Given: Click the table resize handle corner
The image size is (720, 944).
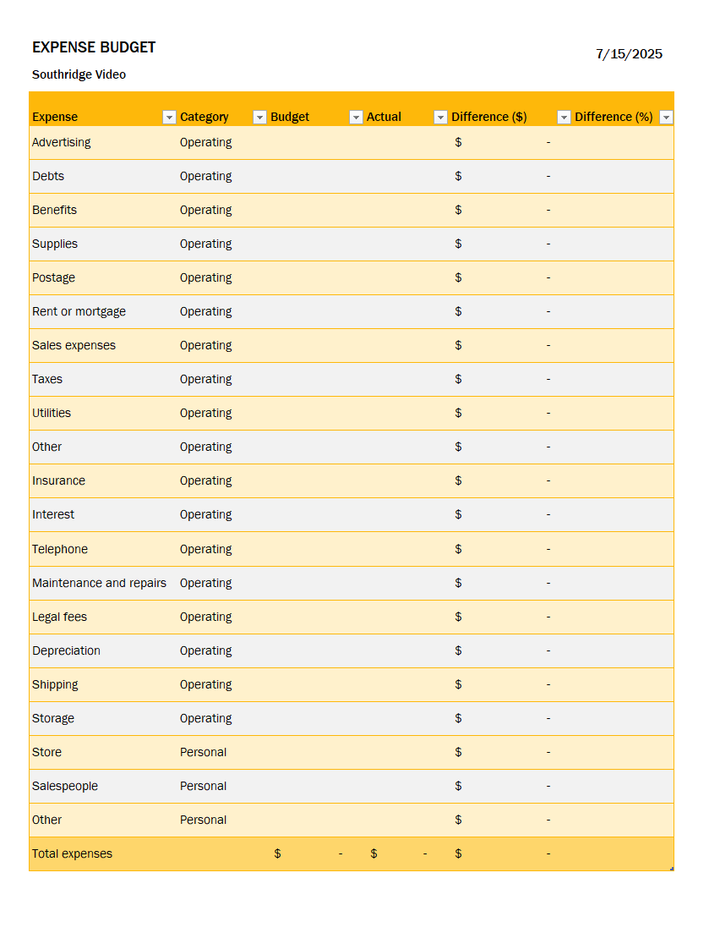Looking at the screenshot, I should click(x=672, y=869).
